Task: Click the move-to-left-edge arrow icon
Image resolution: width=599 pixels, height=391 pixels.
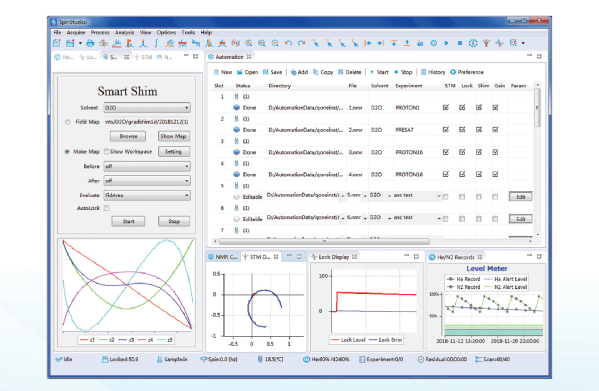Action: tap(368, 43)
